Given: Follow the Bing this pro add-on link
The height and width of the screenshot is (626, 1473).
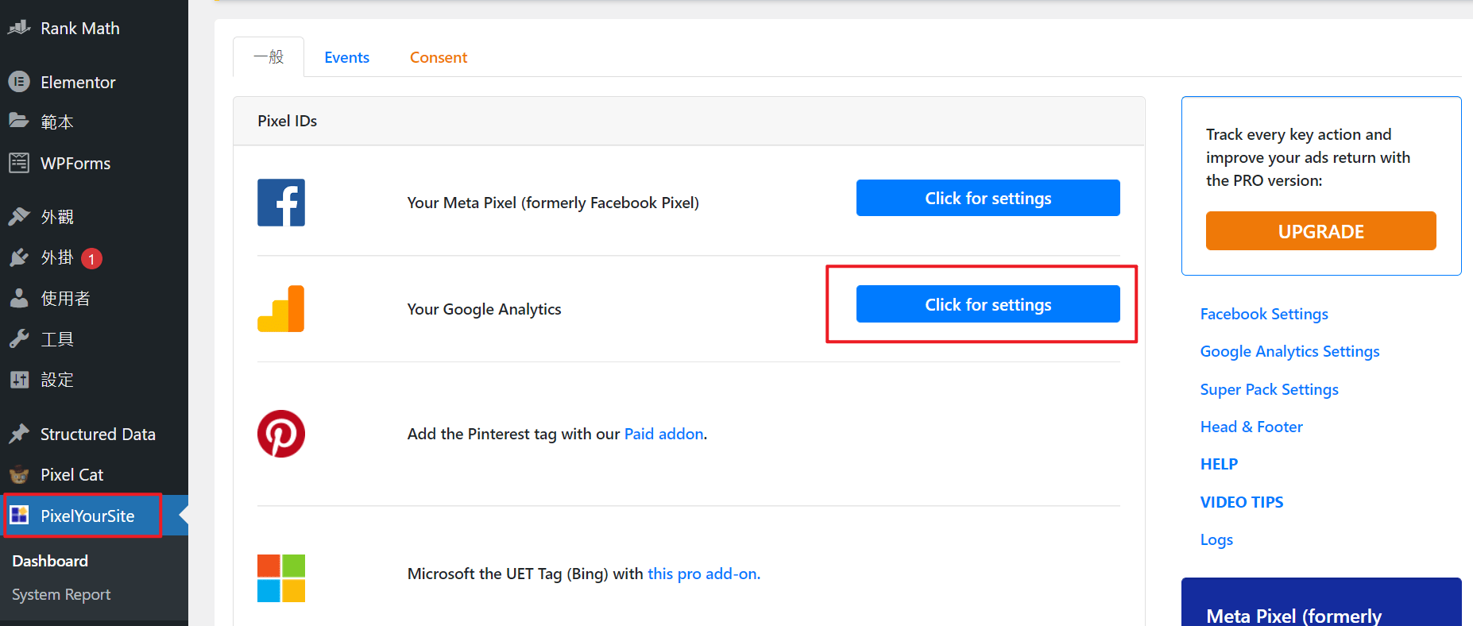Looking at the screenshot, I should (x=704, y=574).
